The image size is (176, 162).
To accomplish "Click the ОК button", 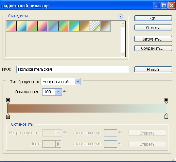I will (153, 18).
